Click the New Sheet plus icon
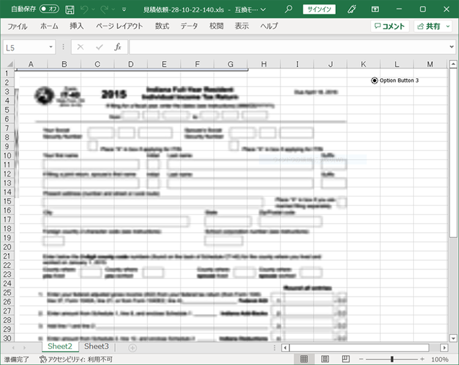The height and width of the screenshot is (365, 459). pos(132,348)
